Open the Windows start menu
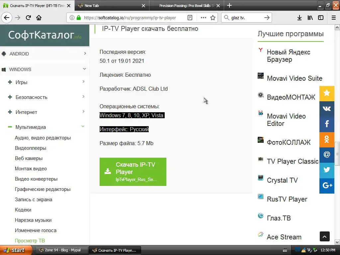340x255 pixels. 16,250
